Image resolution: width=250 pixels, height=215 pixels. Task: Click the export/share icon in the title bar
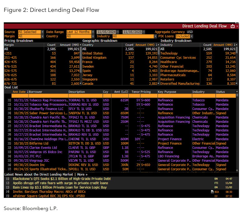click(233, 26)
